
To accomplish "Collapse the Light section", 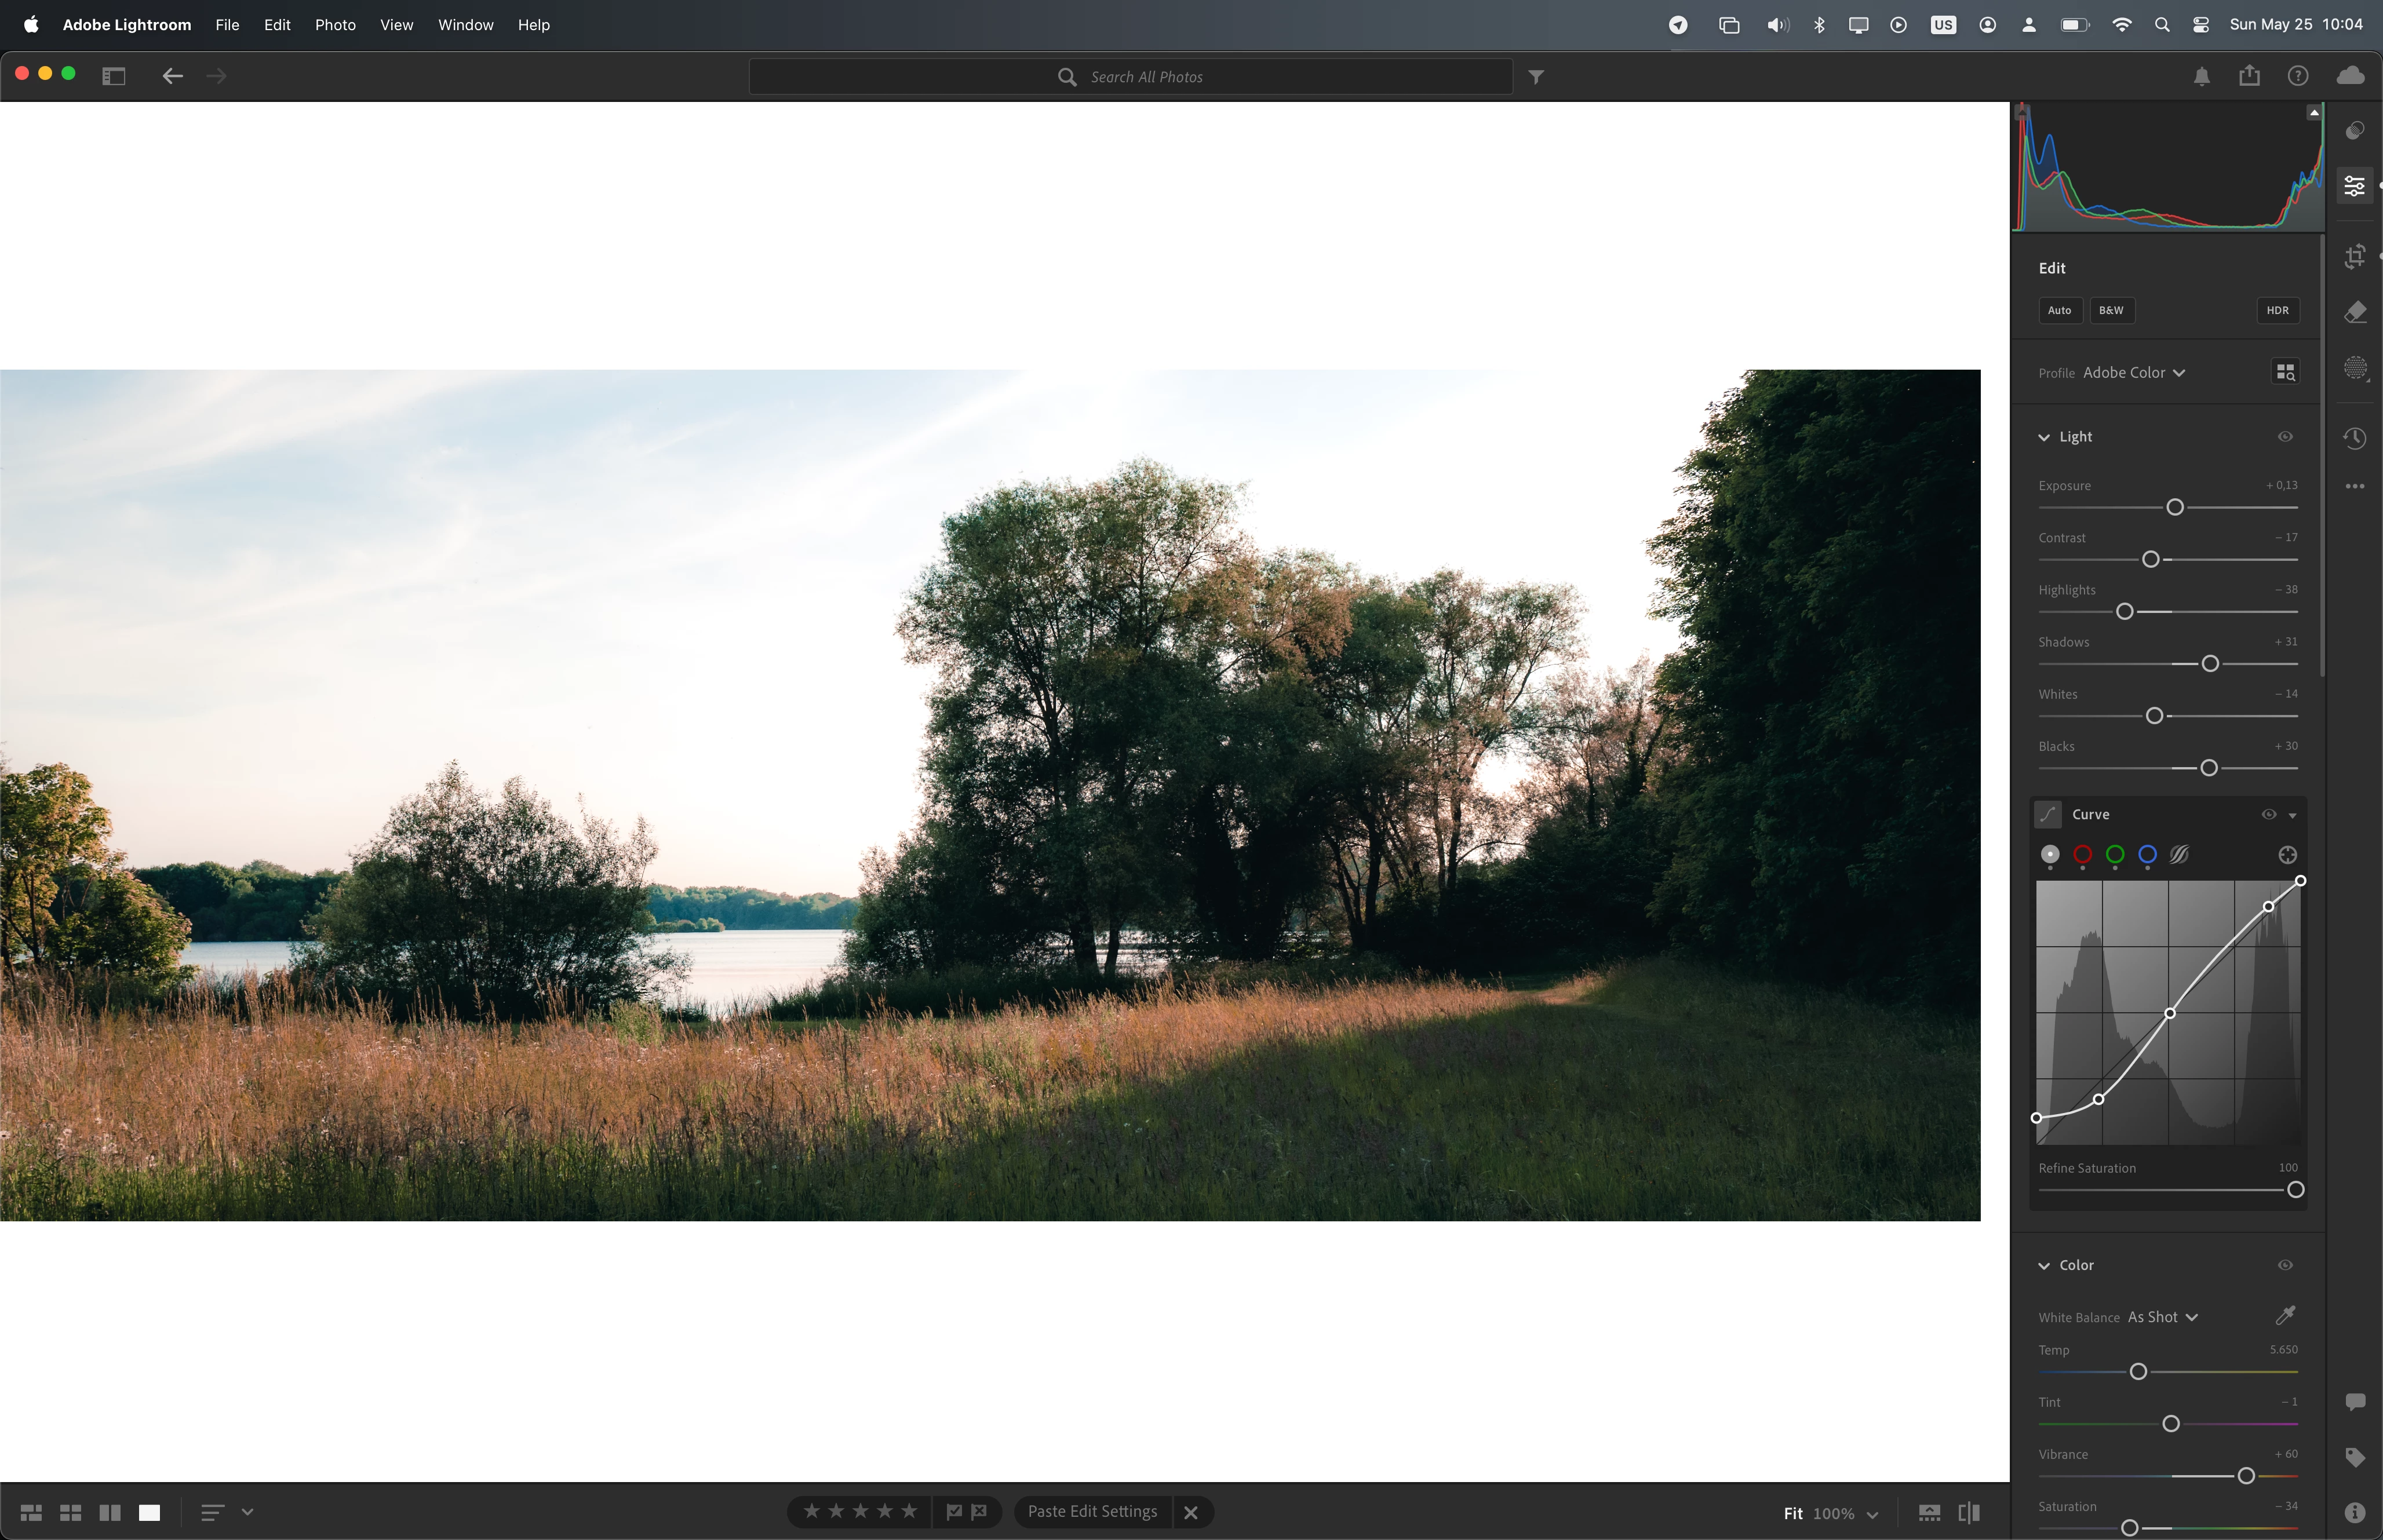I will [x=2044, y=437].
